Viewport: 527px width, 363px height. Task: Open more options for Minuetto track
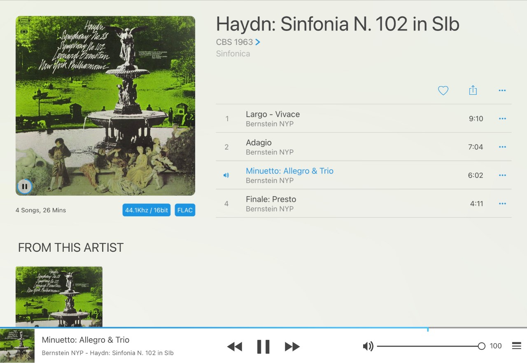(502, 176)
